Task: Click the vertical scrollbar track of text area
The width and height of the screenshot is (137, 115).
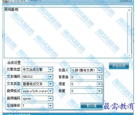Action: click(129, 33)
